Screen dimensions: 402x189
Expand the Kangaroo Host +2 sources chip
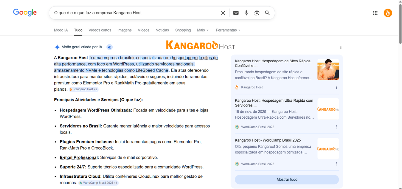click(x=84, y=89)
